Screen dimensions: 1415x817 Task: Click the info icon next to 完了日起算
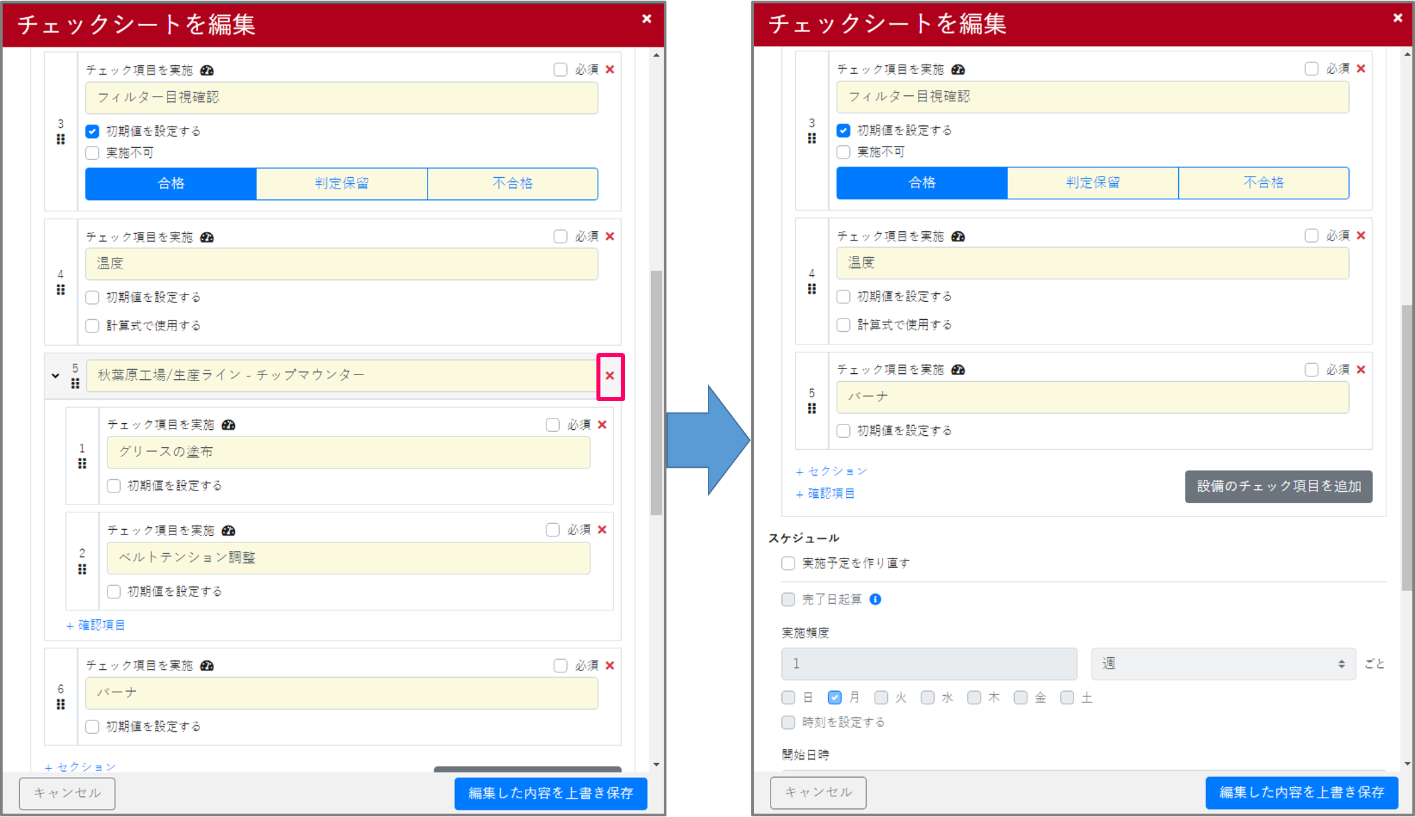coord(875,599)
